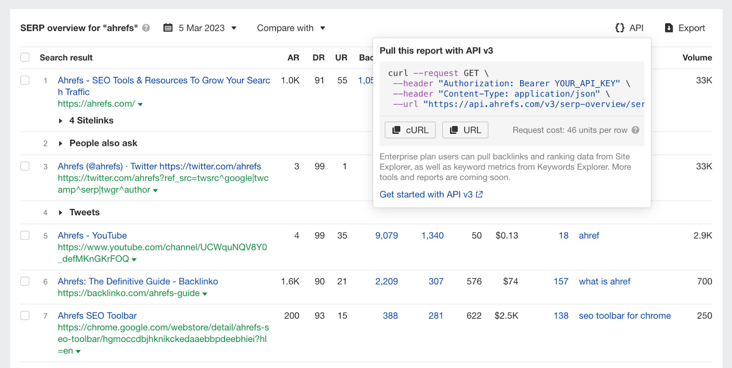Open the Ahrefs - SEO Tools & Resources result title

164,86
